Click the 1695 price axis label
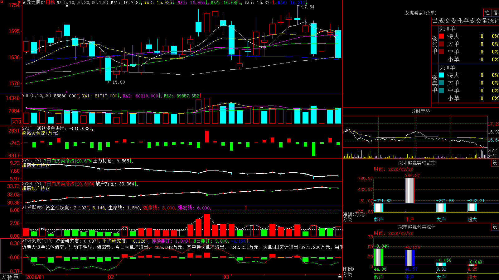499x280 pixels. [x=14, y=31]
